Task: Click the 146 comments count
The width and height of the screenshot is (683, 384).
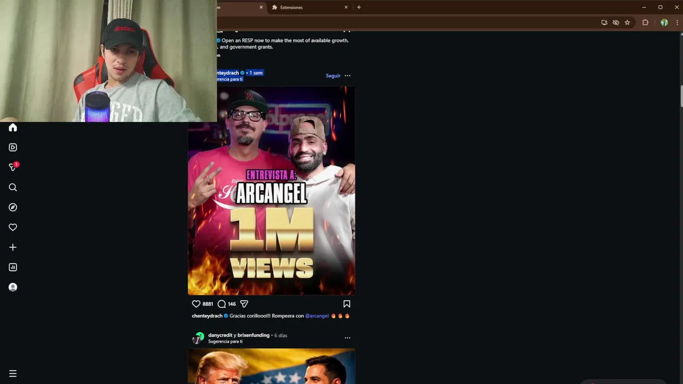Action: pos(232,304)
